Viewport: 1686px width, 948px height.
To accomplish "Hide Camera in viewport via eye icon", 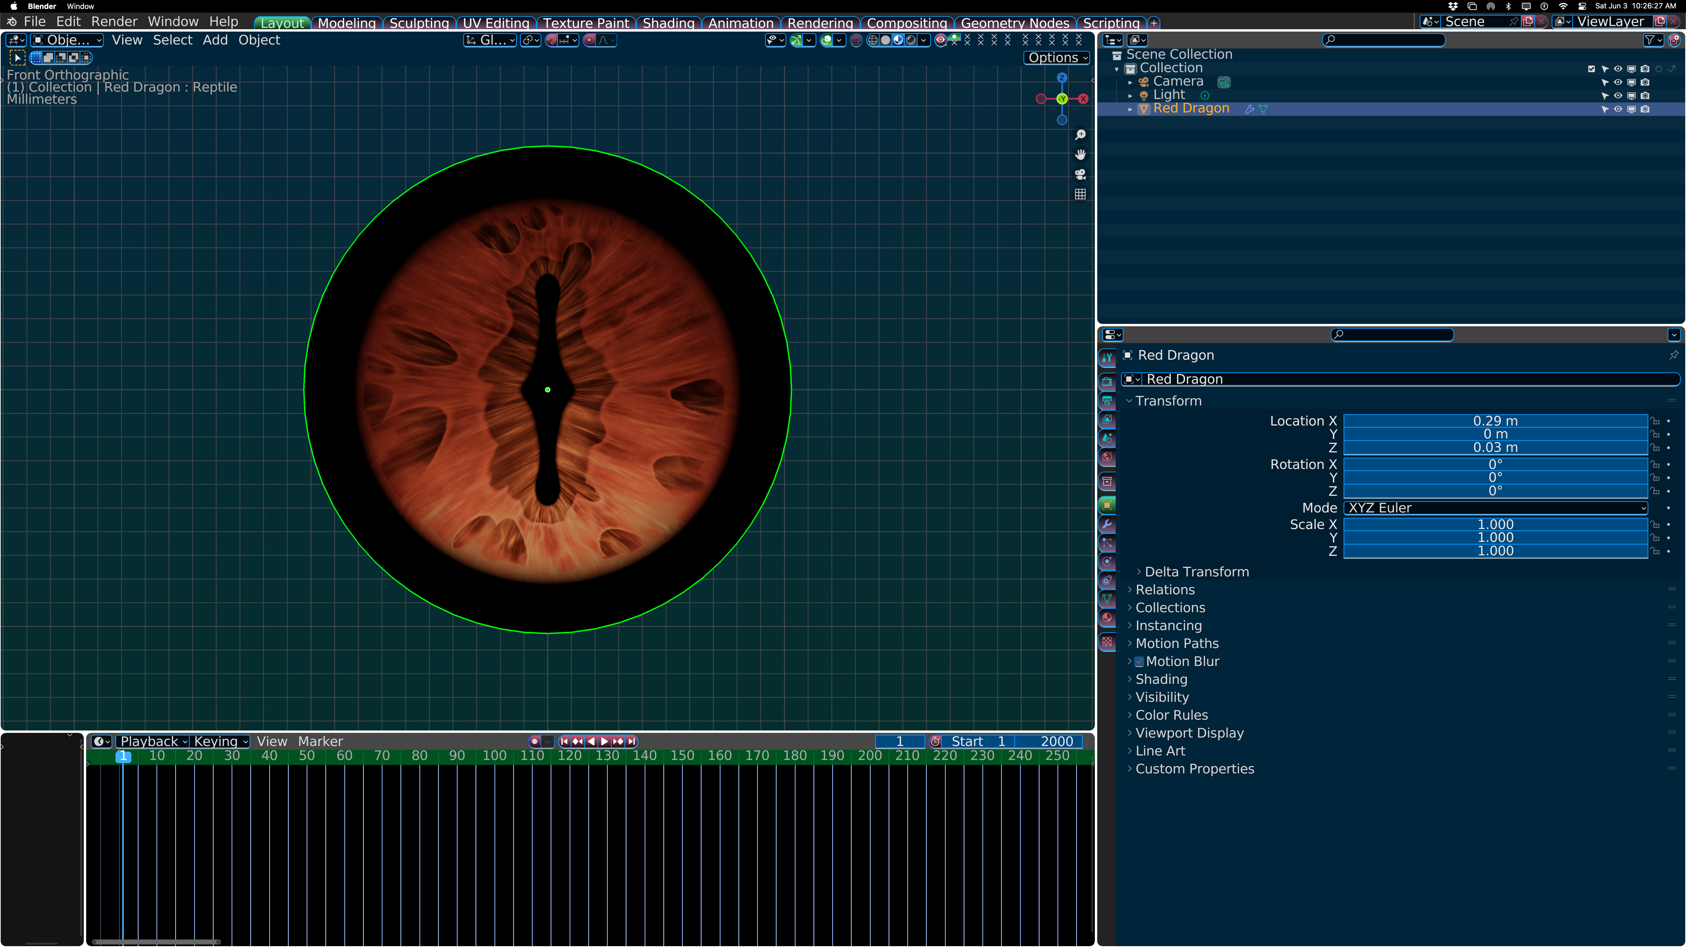I will [x=1618, y=82].
